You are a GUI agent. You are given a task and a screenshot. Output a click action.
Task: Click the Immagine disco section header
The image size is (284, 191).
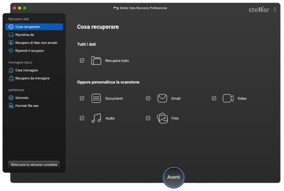pos(20,62)
